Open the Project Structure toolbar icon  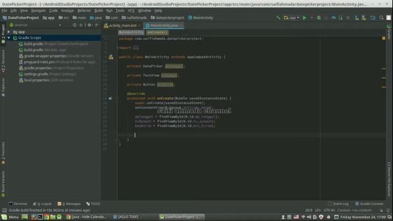[373, 18]
